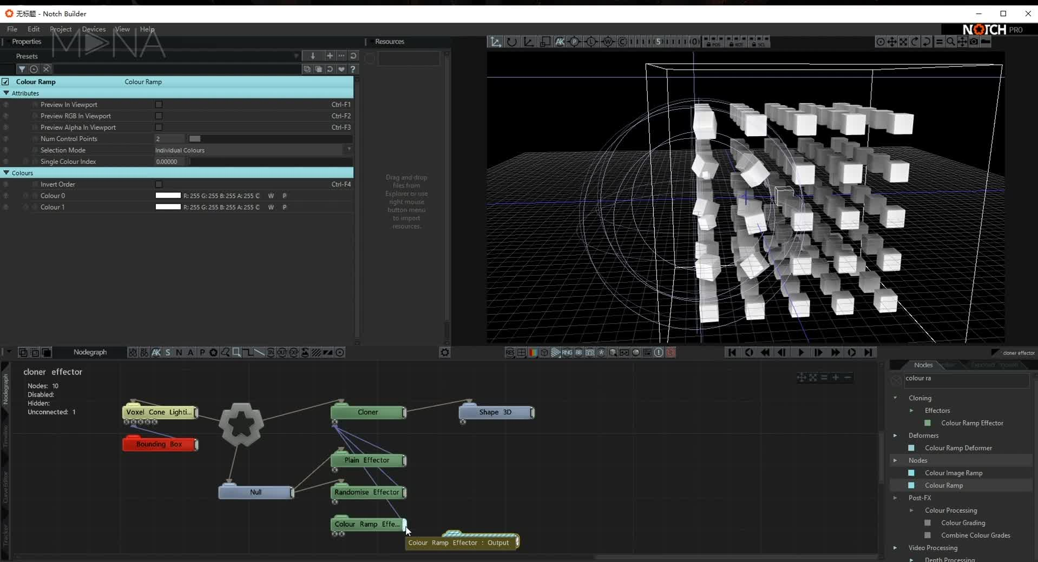Expand the Deformers category arrow
1038x562 pixels.
pos(895,436)
